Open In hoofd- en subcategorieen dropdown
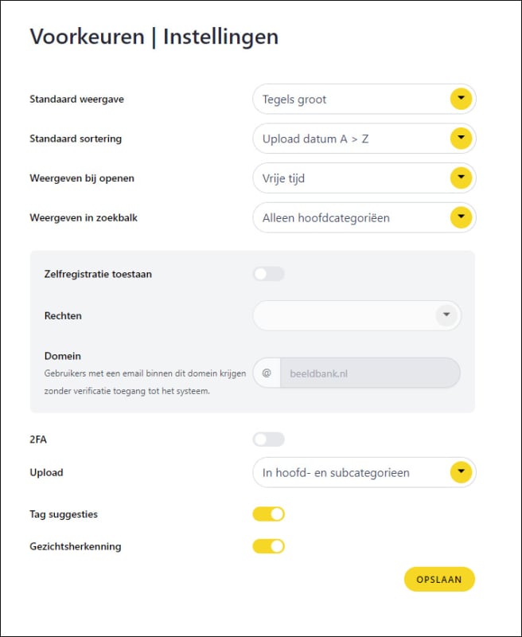The height and width of the screenshot is (637, 522). [x=364, y=472]
